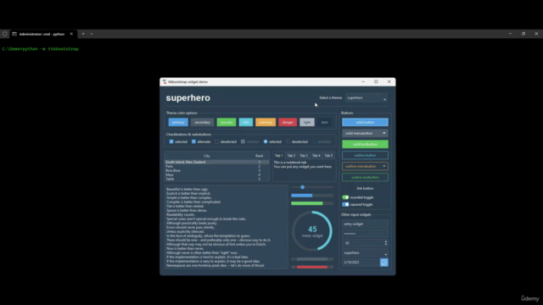This screenshot has height=305, width=543.
Task: Click the orange warning button
Action: (x=266, y=122)
